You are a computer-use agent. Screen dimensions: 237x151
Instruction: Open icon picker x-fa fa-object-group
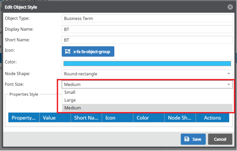click(x=88, y=52)
